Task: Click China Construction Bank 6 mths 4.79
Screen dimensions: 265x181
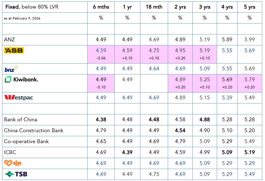Action: point(101,130)
